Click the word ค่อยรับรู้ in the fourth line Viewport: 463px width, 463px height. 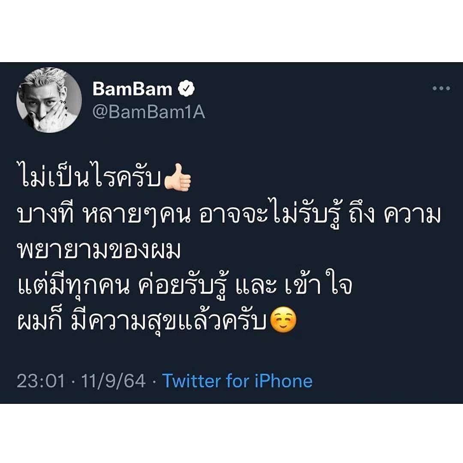[183, 284]
